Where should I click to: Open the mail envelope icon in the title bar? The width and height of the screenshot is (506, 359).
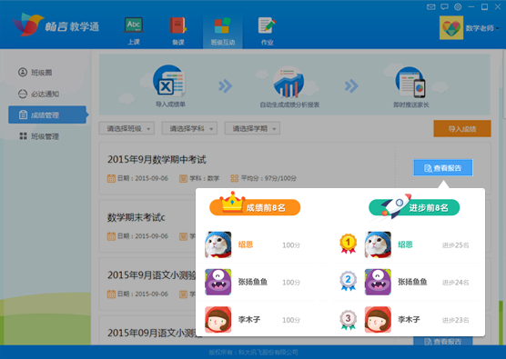click(431, 6)
